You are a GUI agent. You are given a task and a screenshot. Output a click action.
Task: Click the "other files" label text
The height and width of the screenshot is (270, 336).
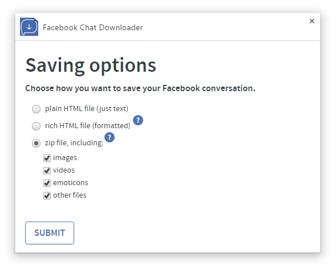[70, 195]
